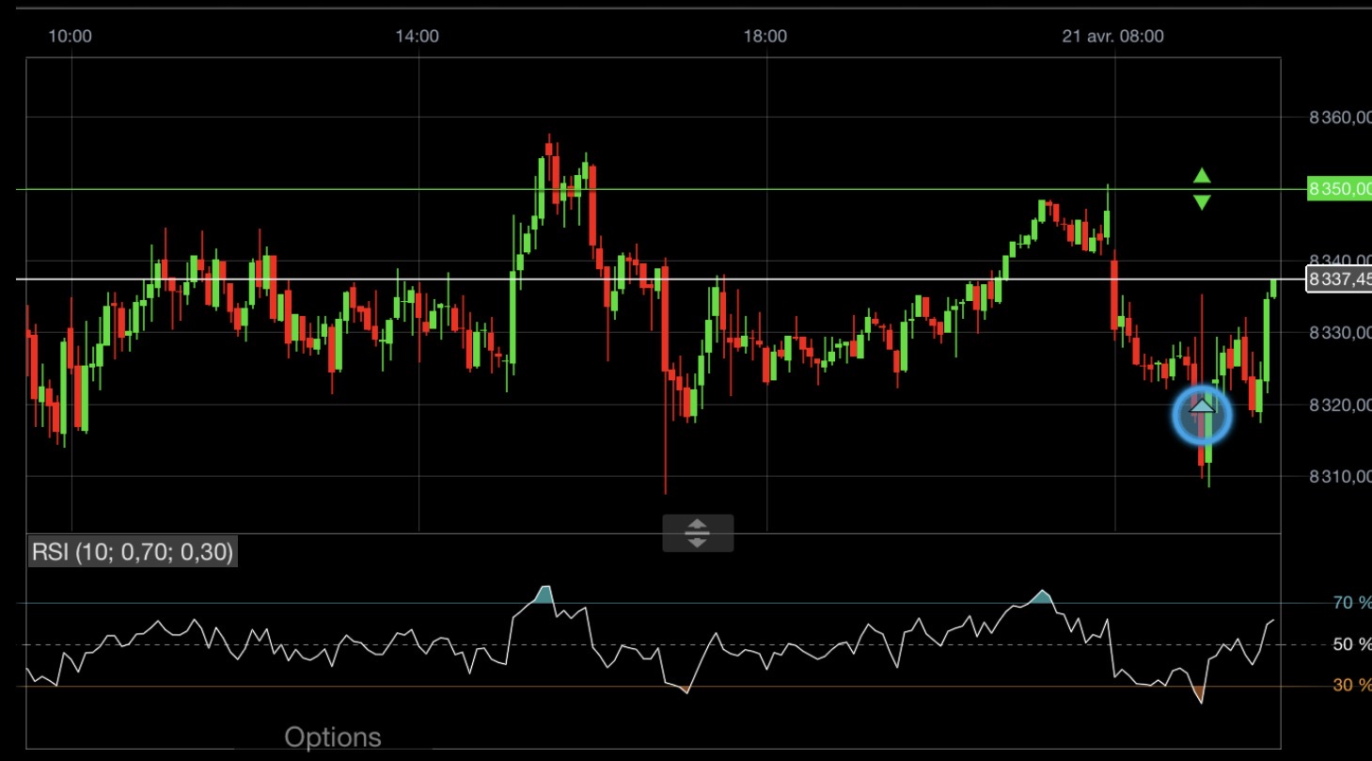Click the green up triangle order arrow
The width and height of the screenshot is (1372, 761).
click(x=1202, y=176)
